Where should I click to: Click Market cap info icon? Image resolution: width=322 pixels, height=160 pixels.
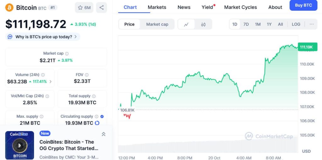[67, 54]
